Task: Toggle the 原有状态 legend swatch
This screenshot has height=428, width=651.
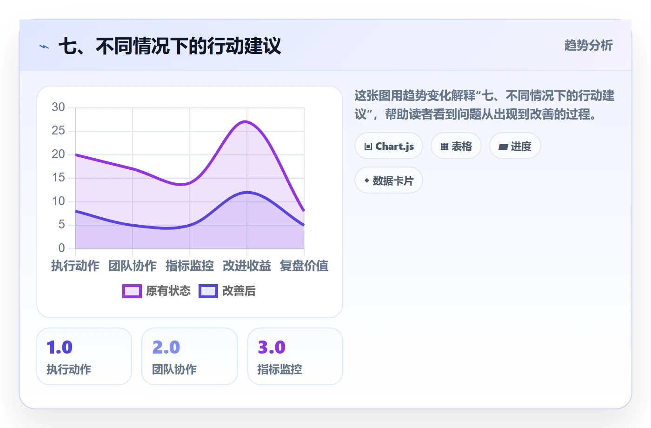Action: (x=132, y=291)
